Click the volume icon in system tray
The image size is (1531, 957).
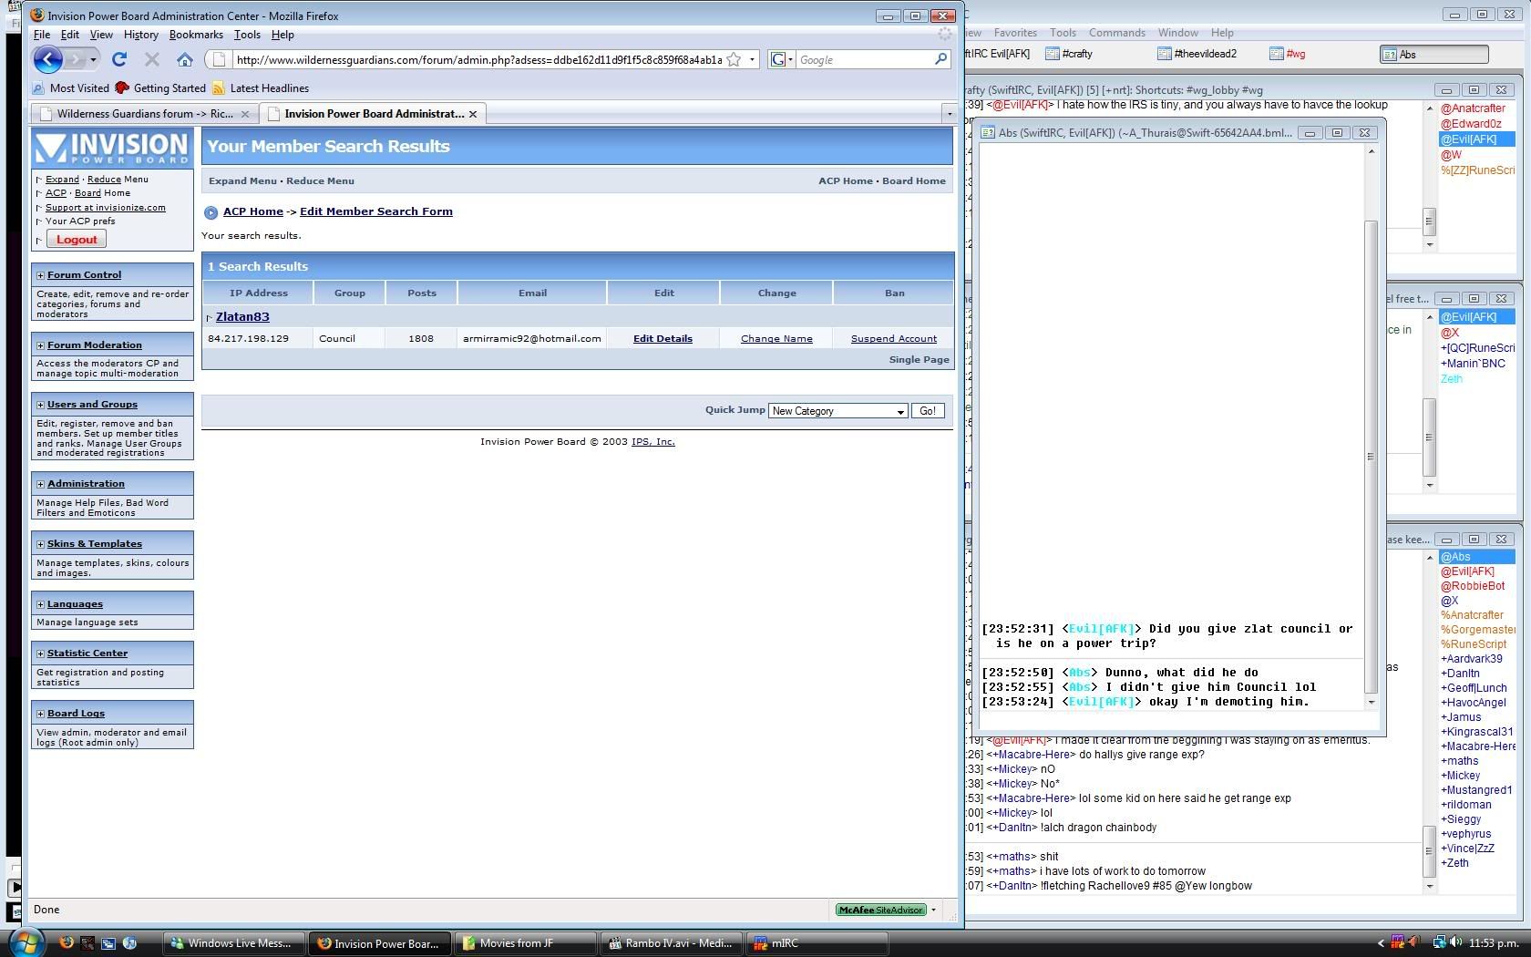(1455, 942)
